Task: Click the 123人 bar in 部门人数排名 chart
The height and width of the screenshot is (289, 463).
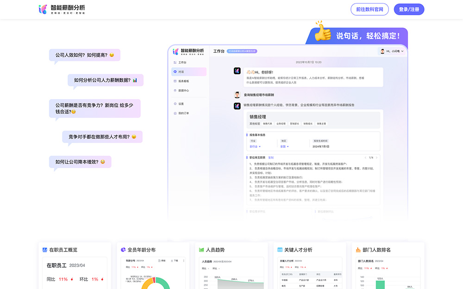Action: (380, 284)
